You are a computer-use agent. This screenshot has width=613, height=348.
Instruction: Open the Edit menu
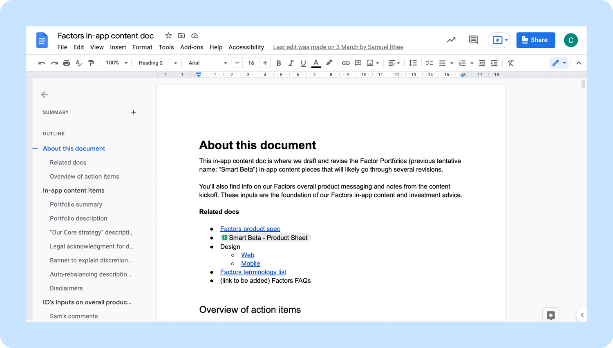pyautogui.click(x=79, y=47)
